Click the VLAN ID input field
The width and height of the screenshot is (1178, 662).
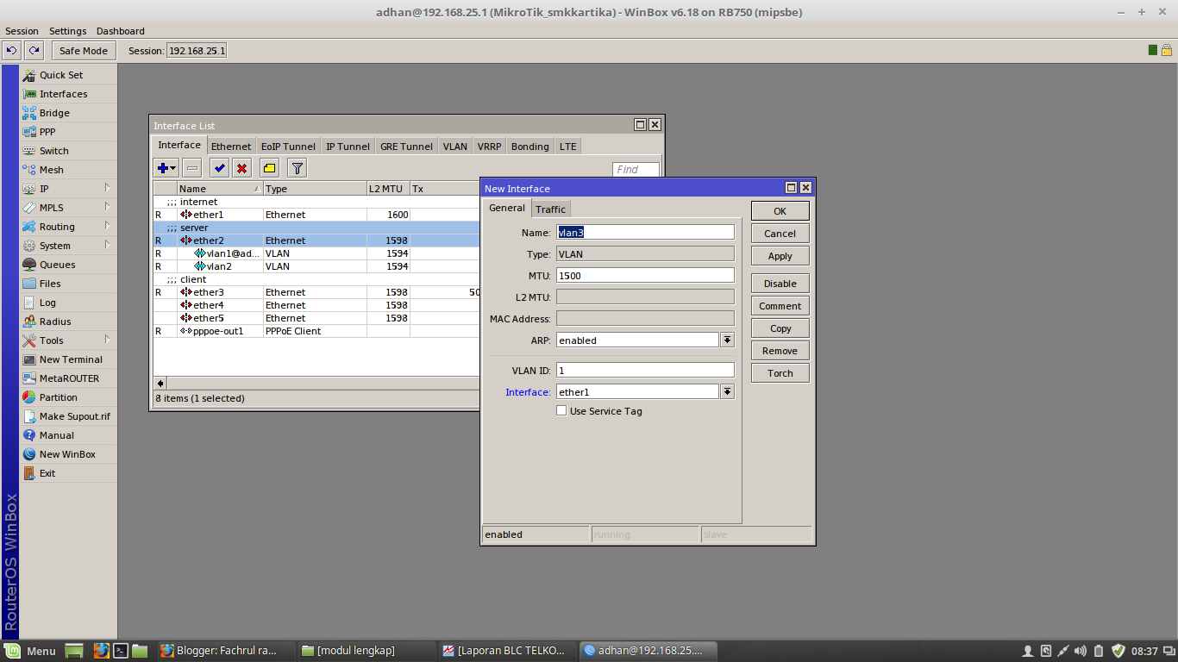(645, 370)
